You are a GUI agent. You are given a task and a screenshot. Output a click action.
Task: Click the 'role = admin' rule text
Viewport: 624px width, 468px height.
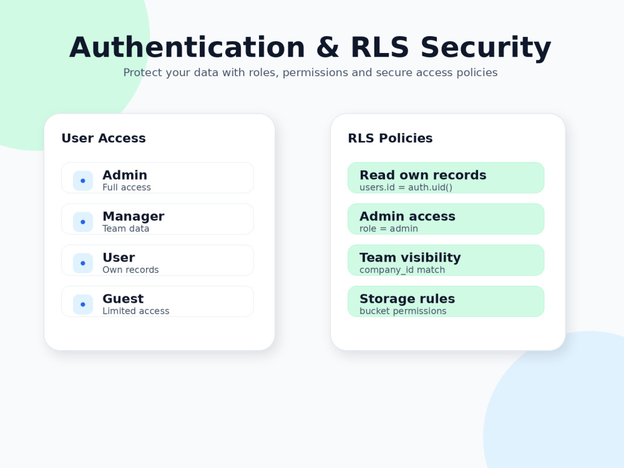389,228
